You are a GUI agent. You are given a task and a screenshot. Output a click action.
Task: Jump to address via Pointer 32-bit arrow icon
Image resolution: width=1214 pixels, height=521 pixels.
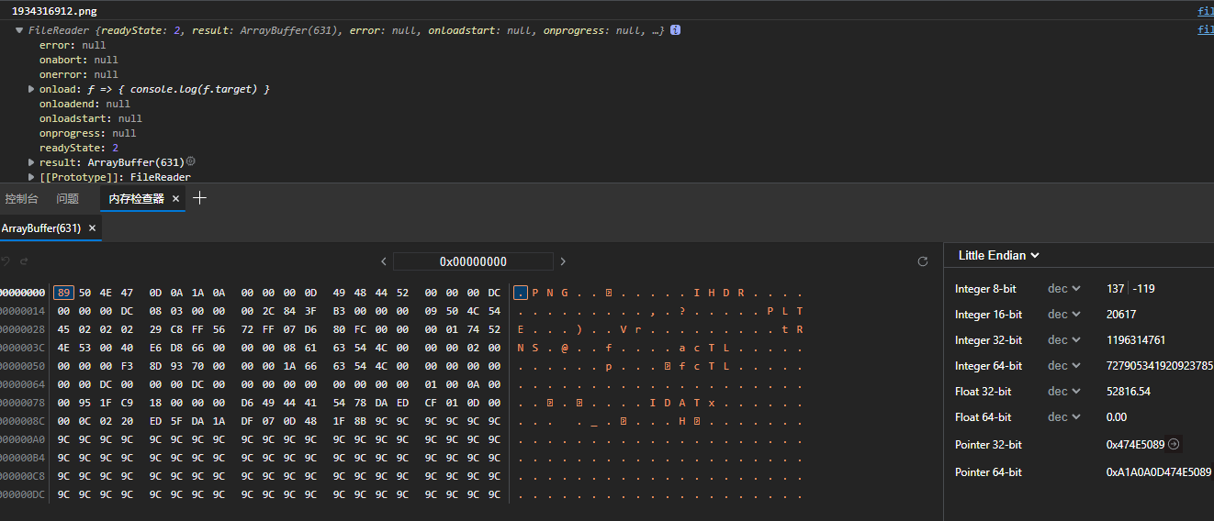point(1174,445)
